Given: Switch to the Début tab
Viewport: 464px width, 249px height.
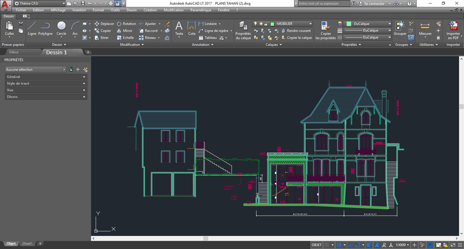Looking at the screenshot, I should tap(14, 52).
